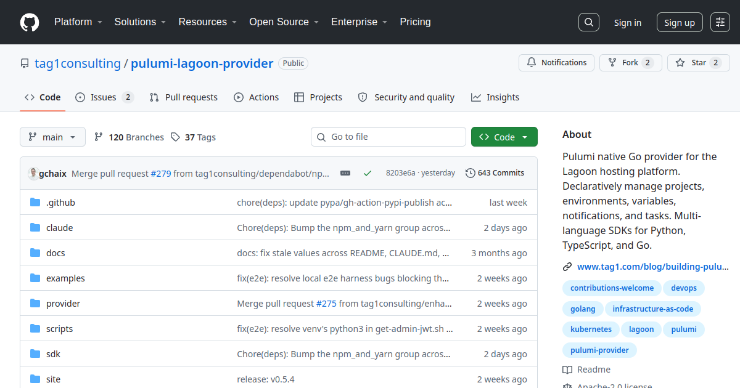Screen dimensions: 740x388
Task: Click the book icon next to Readme
Action: pos(567,370)
